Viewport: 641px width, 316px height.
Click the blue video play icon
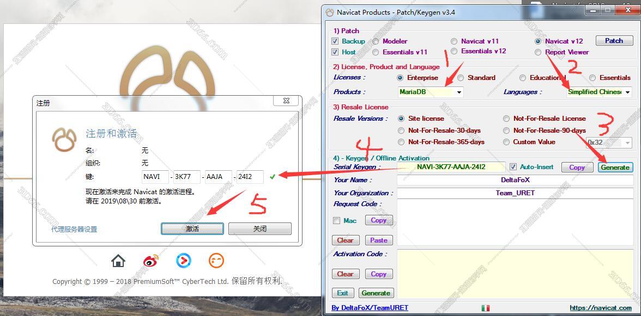pos(184,261)
